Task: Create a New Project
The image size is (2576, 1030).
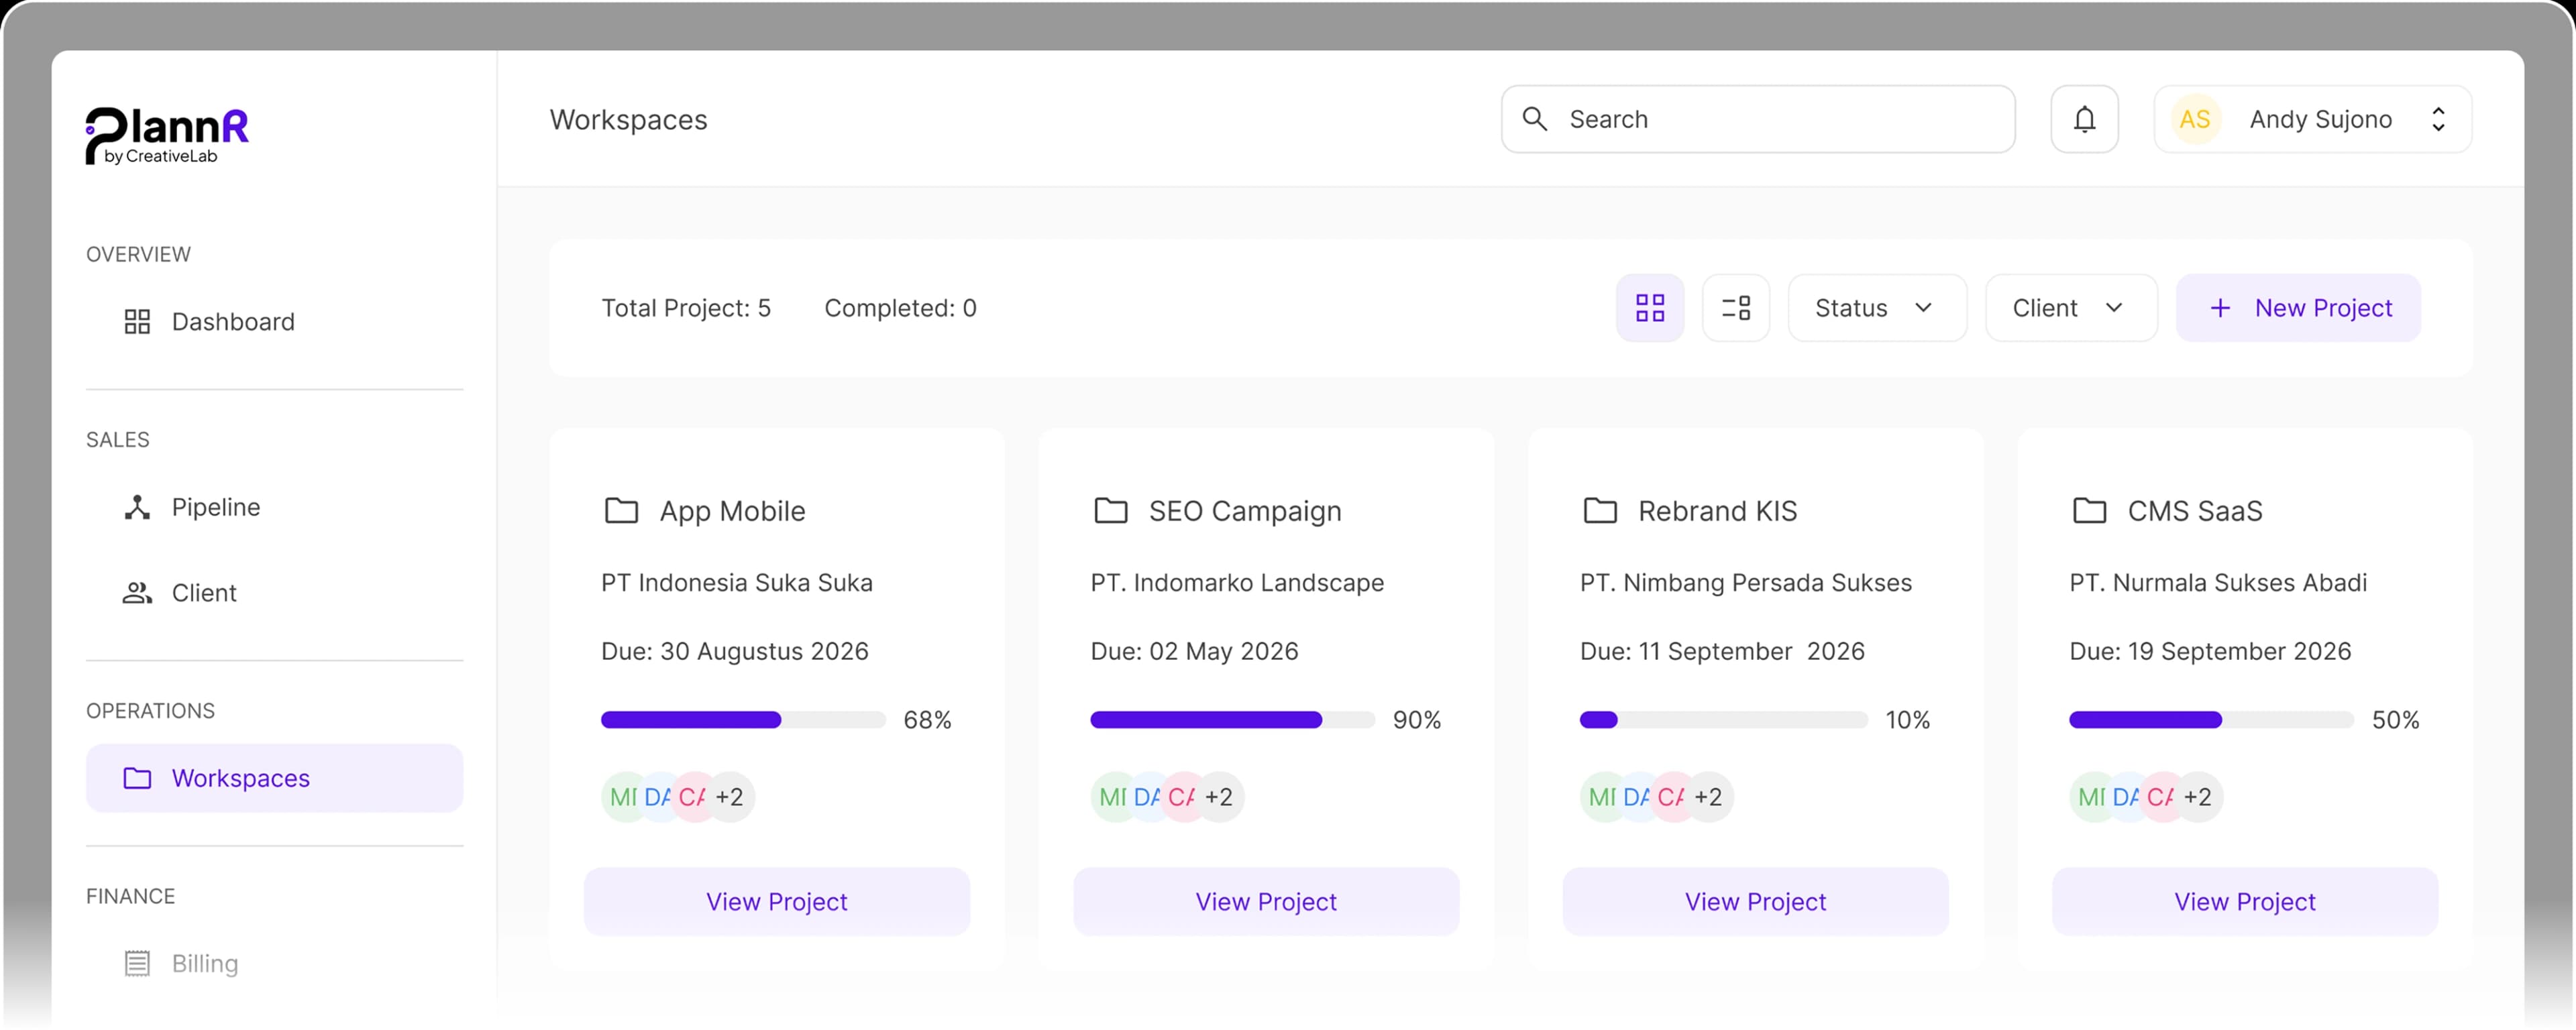Action: coord(2298,308)
